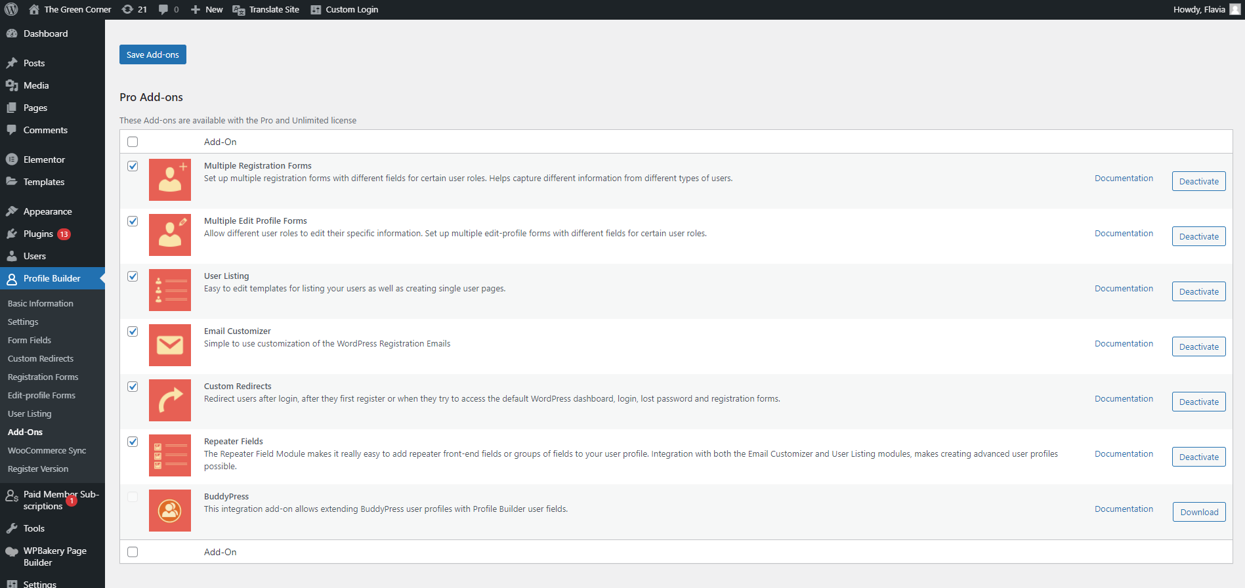
Task: Click Multiple Registration Forms add-on icon
Action: (x=170, y=180)
